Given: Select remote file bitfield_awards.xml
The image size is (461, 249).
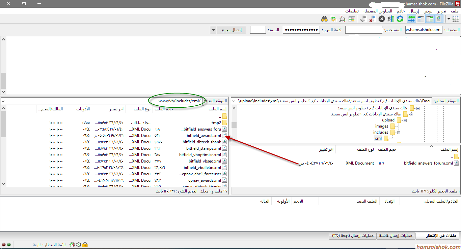Looking at the screenshot, I should click(207, 136).
